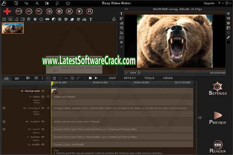
Task: Click the user account circle icon
Action: [89, 11]
